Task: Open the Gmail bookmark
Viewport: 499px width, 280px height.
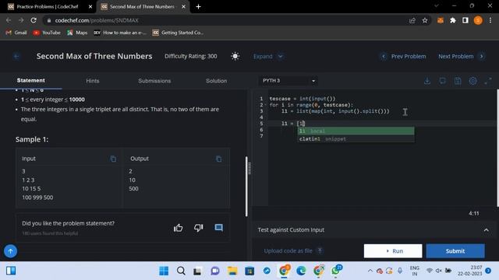Action: pyautogui.click(x=16, y=33)
